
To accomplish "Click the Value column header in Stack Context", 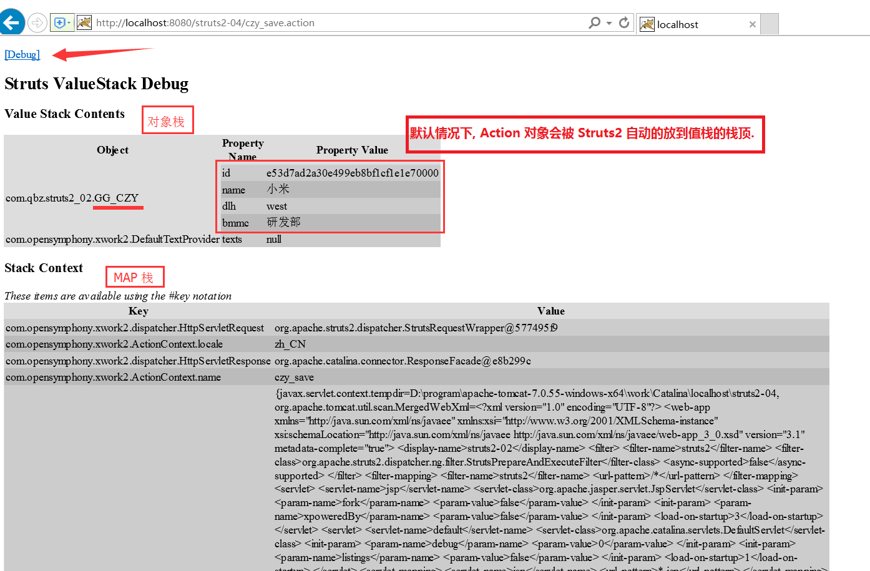I will click(x=550, y=311).
